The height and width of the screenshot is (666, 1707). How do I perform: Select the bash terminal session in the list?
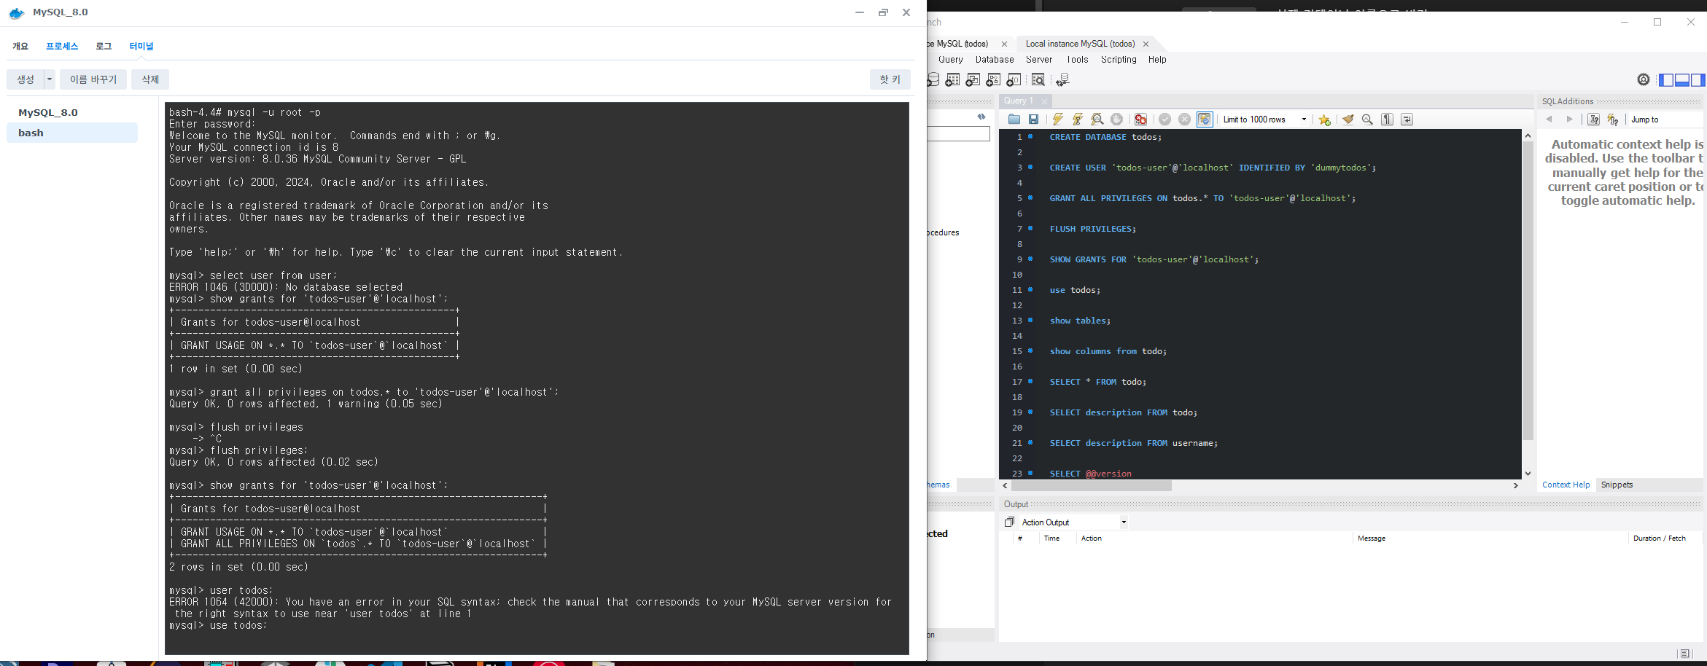tap(72, 133)
